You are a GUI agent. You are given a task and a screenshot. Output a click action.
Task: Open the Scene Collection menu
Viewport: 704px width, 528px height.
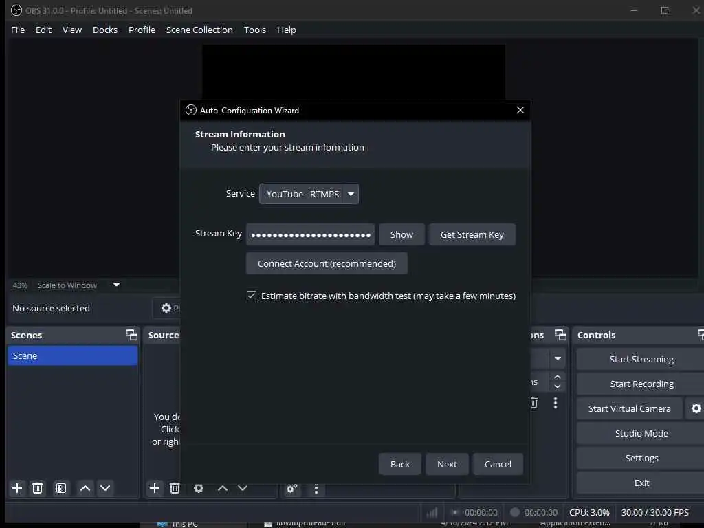(x=199, y=30)
